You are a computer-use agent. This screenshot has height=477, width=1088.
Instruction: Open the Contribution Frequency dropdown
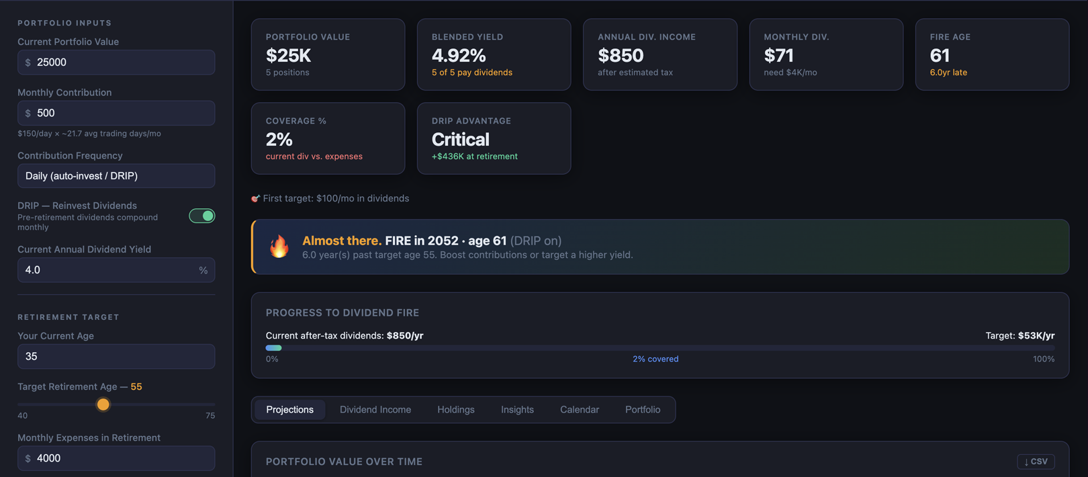click(x=116, y=175)
